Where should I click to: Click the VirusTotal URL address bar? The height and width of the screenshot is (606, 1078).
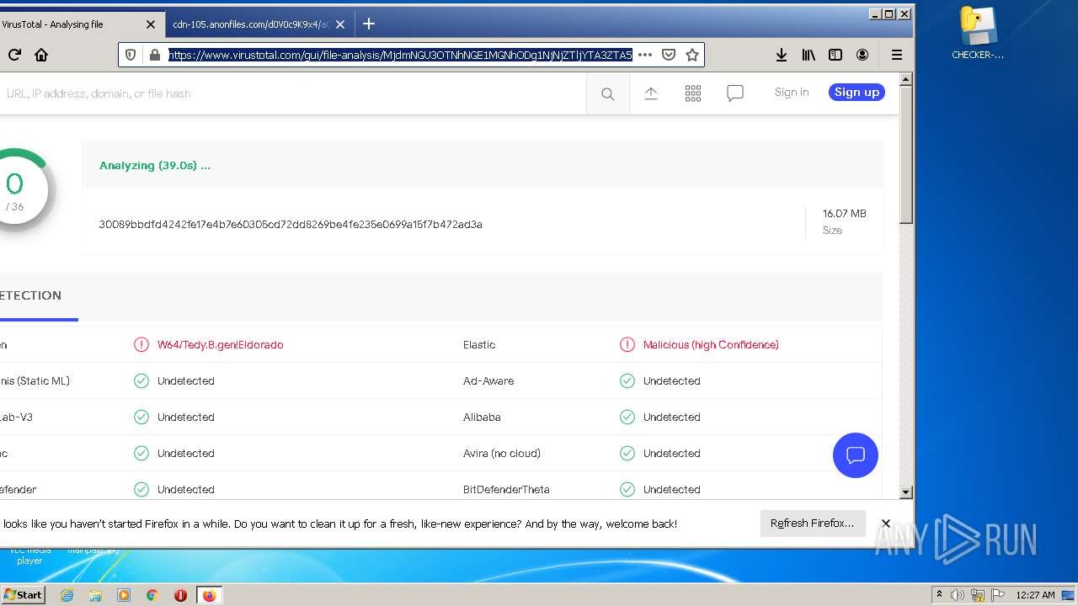[x=400, y=55]
